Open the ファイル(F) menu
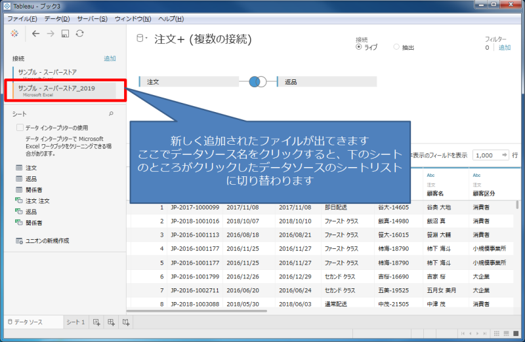Image resolution: width=525 pixels, height=342 pixels. pos(22,19)
